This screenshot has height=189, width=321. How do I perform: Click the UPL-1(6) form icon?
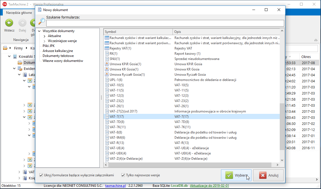[x=107, y=80]
